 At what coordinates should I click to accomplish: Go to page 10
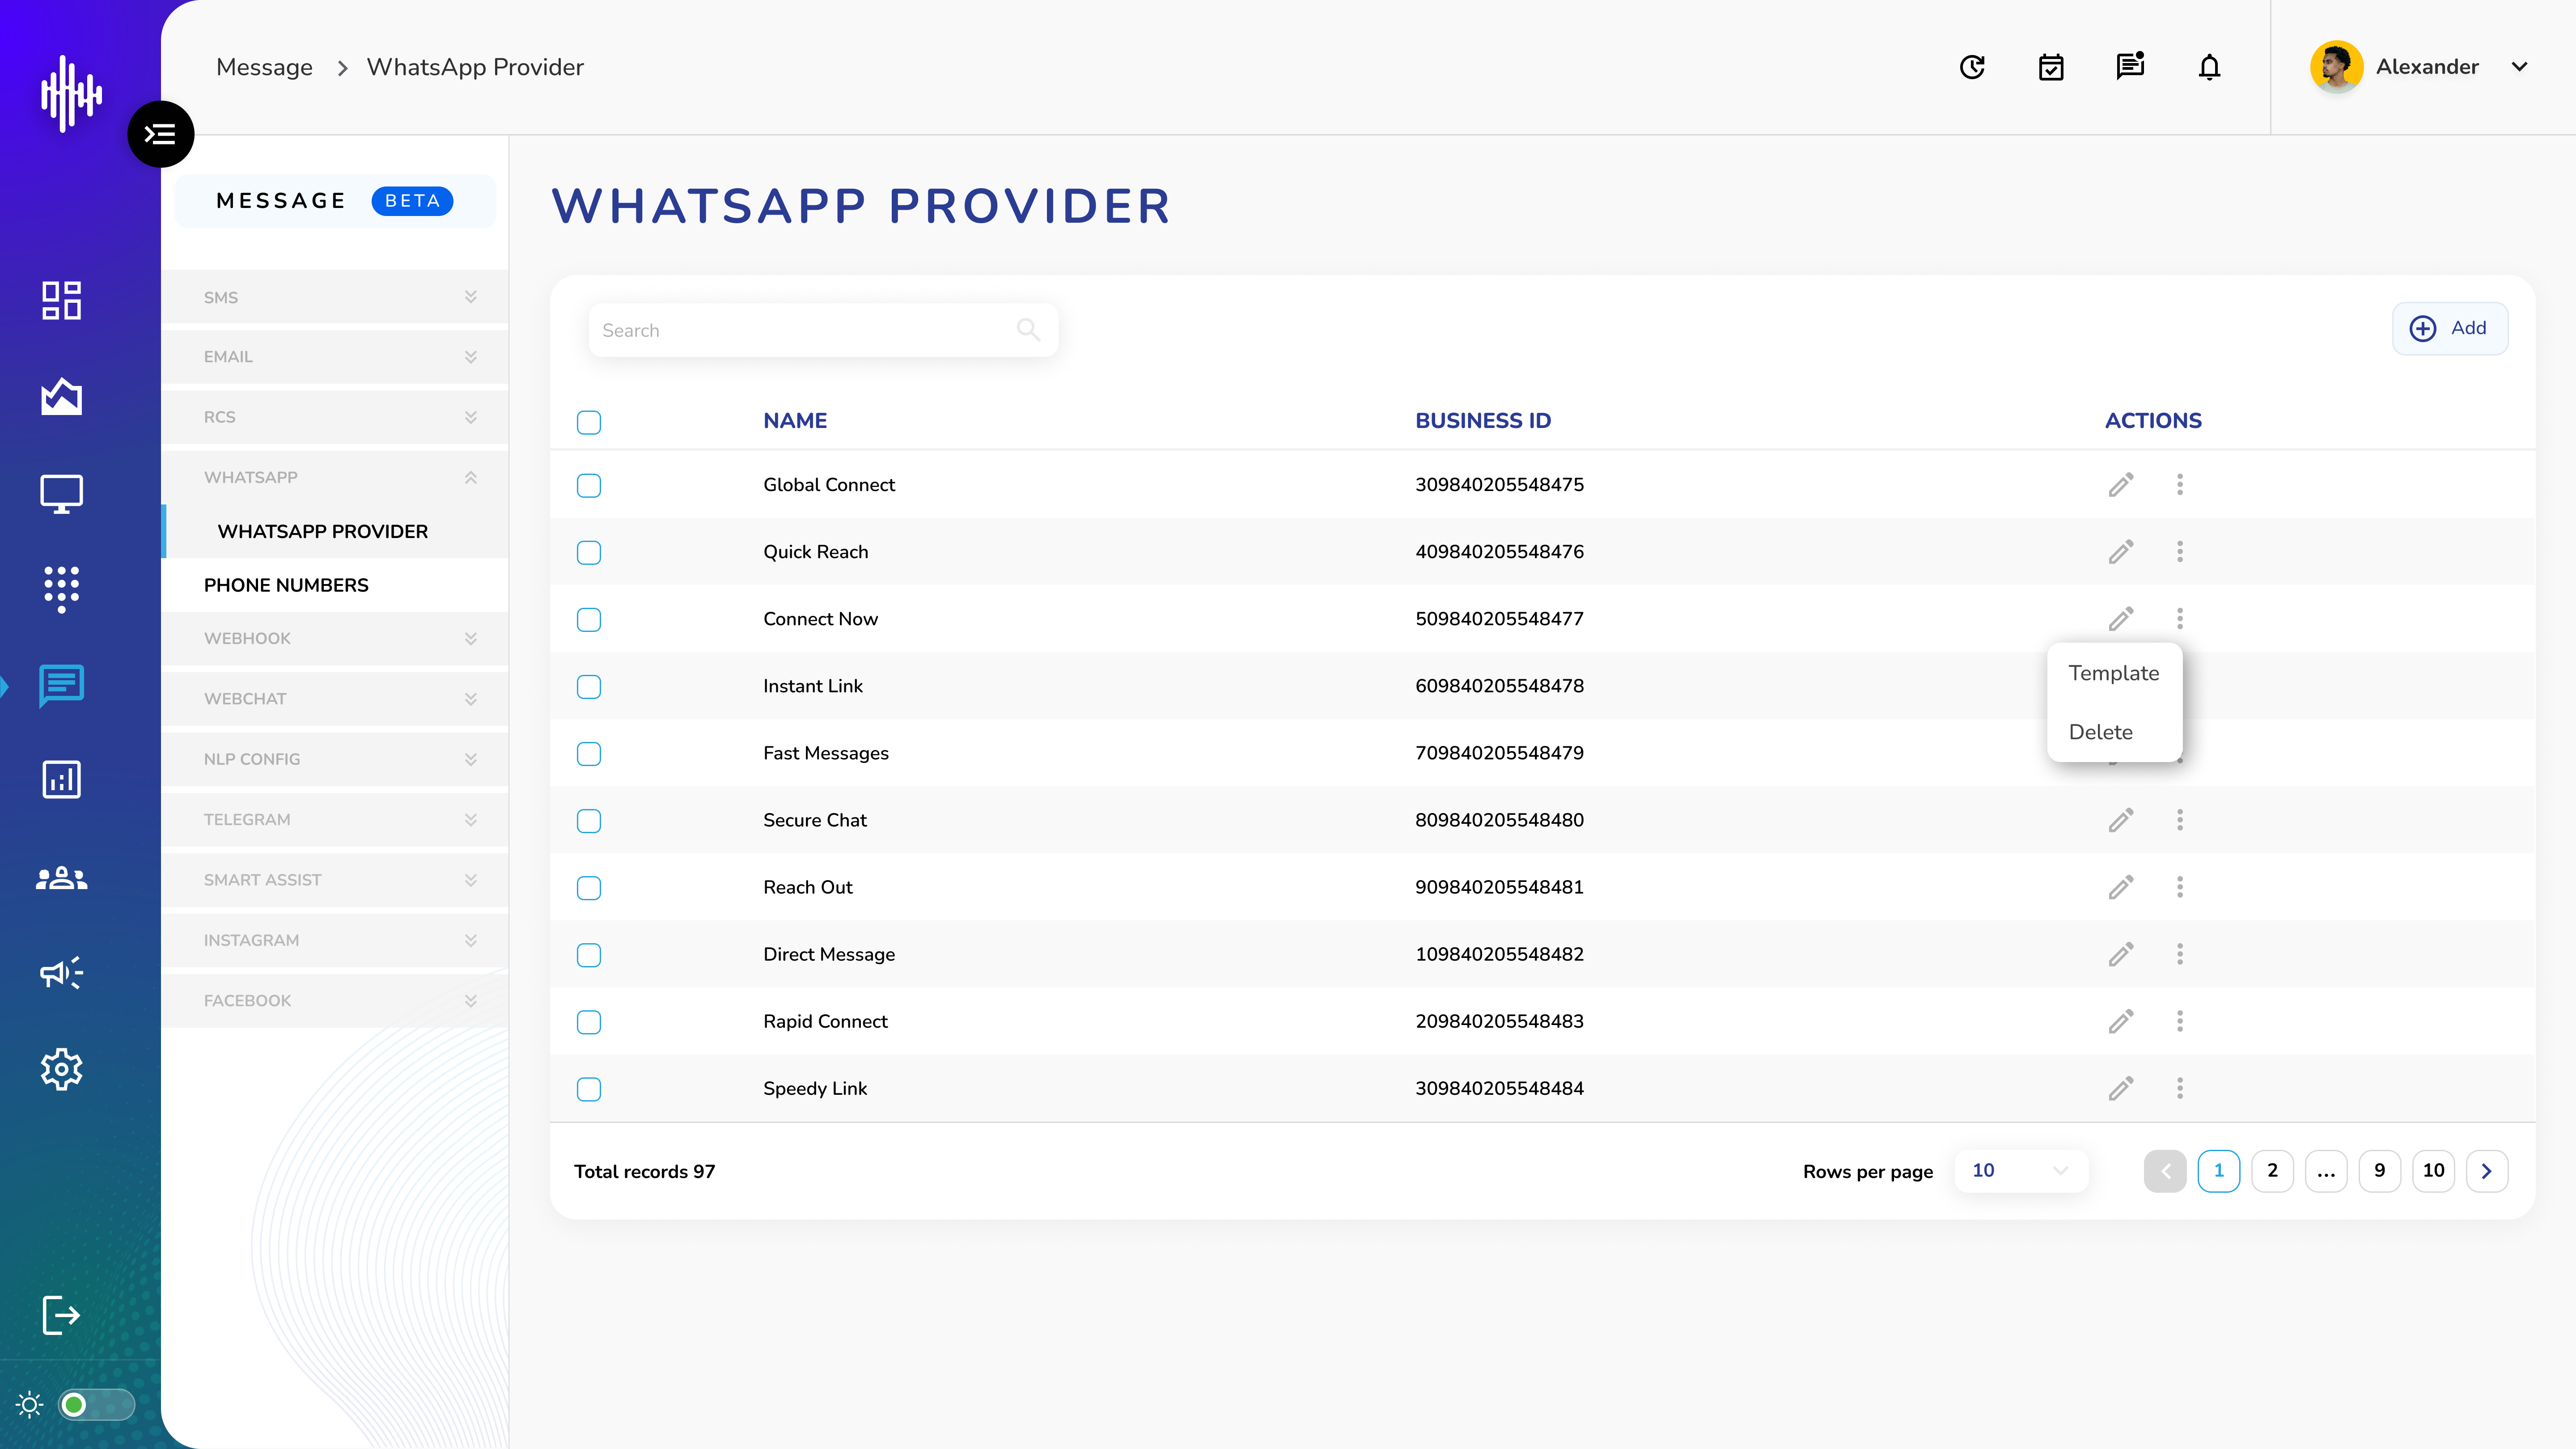2434,1171
